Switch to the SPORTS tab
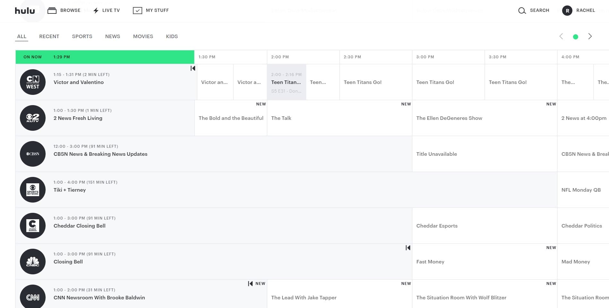Viewport: 609px width, 308px height. (82, 37)
